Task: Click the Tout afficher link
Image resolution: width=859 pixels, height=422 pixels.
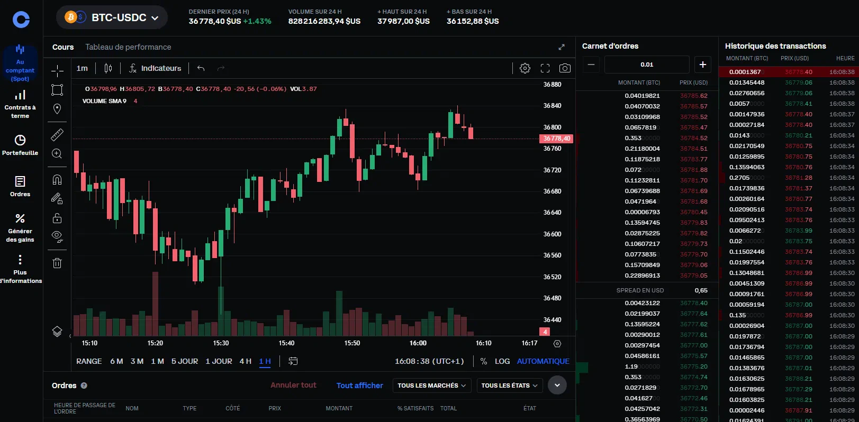Action: (360, 385)
